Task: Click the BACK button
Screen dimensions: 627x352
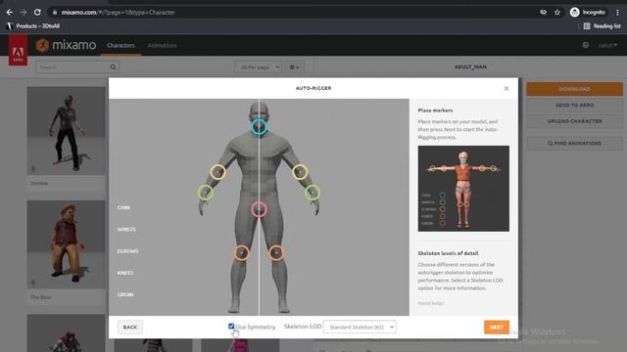Action: (130, 327)
